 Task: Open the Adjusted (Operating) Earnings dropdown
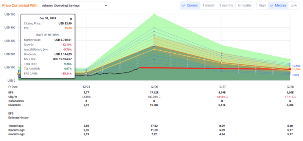(x=74, y=6)
